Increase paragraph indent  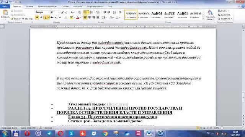click(x=109, y=12)
